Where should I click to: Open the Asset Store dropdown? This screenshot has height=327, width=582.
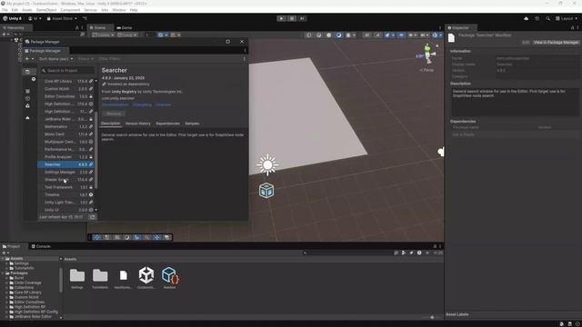(62, 18)
